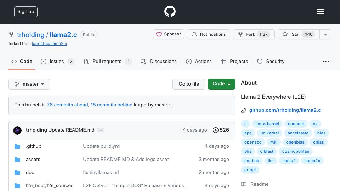Open the Readme link with book icon
Viewport: 340px width, 191px height.
pos(255,184)
